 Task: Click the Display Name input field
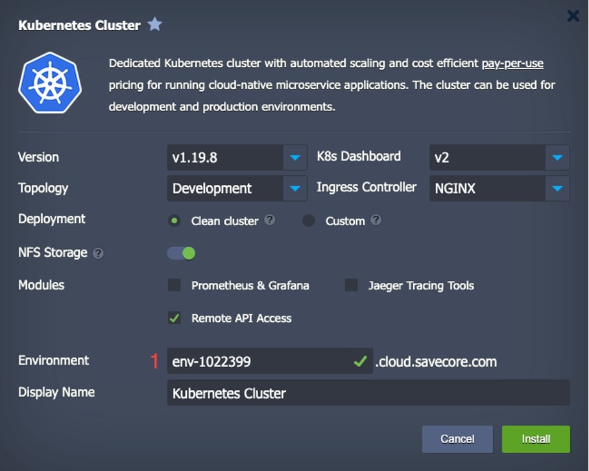pos(368,393)
